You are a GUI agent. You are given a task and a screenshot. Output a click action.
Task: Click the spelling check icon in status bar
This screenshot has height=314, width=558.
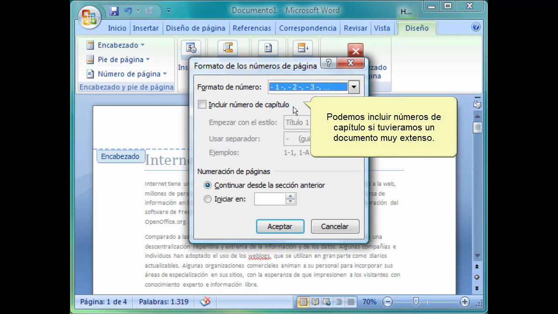coord(205,301)
